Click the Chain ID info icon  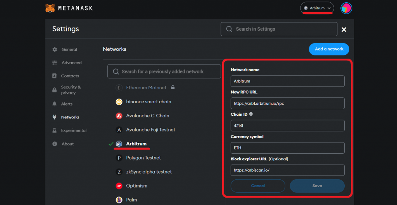point(251,114)
